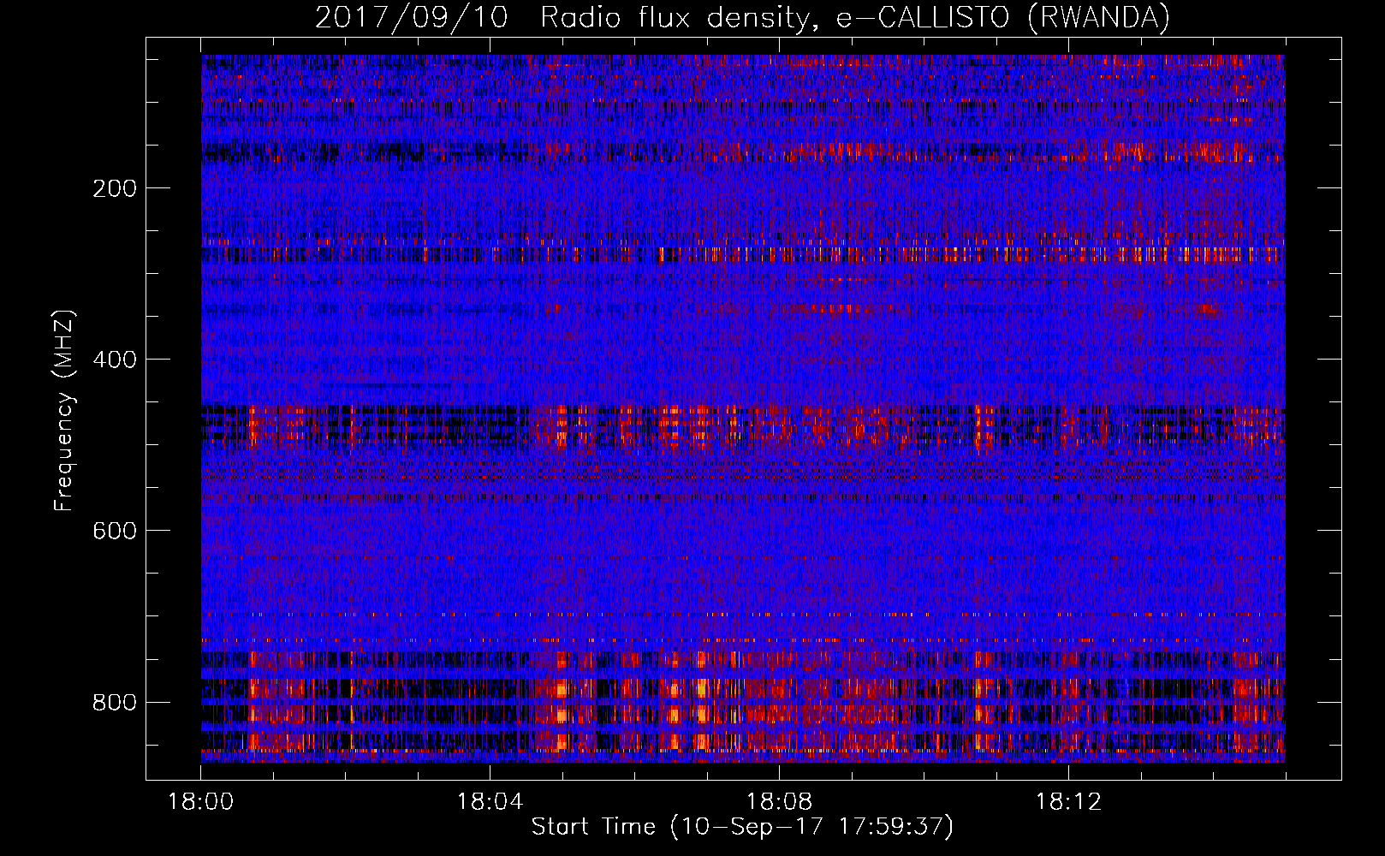Click the 200 frequency tick label
1385x856 pixels.
(115, 188)
